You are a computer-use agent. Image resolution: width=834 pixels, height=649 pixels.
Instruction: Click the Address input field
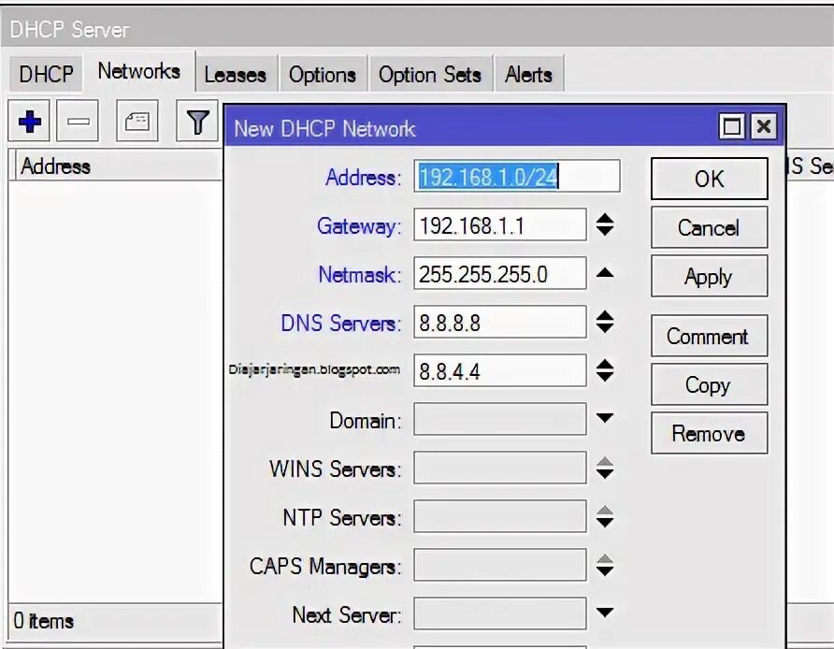click(516, 176)
